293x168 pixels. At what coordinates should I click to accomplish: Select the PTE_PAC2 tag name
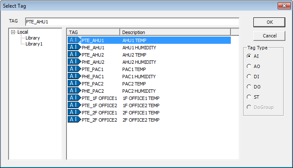click(x=93, y=84)
